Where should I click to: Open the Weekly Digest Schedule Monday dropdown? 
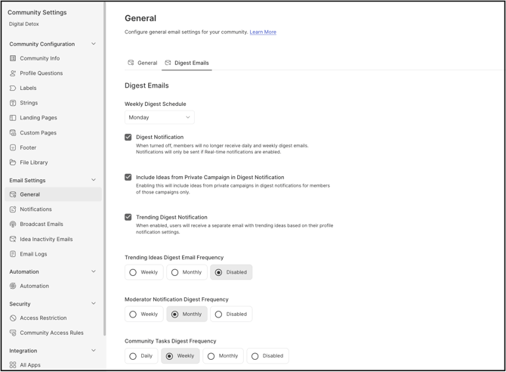[159, 117]
